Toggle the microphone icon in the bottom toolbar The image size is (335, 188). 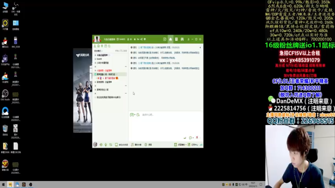click(x=106, y=145)
